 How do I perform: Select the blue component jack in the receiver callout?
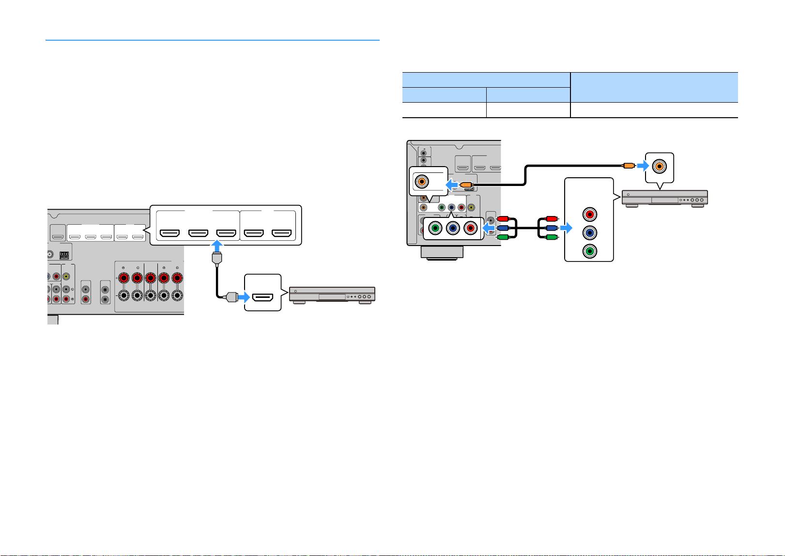453,228
